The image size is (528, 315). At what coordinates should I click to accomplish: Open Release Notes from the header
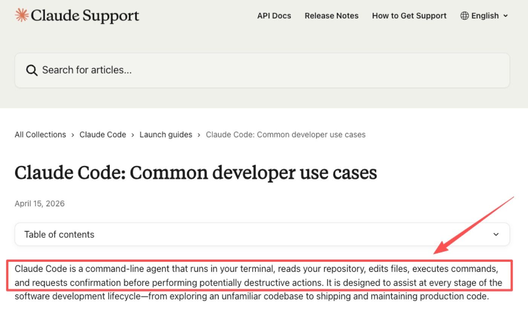tap(332, 16)
